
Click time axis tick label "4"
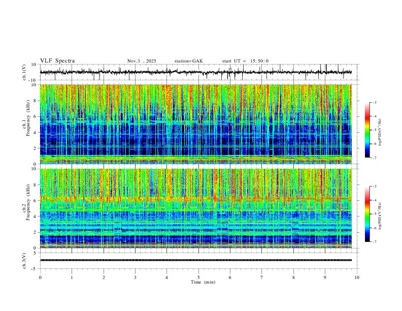point(166,277)
